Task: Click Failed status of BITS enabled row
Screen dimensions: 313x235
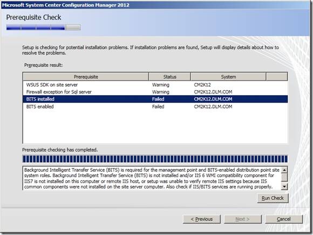Action: [158, 106]
